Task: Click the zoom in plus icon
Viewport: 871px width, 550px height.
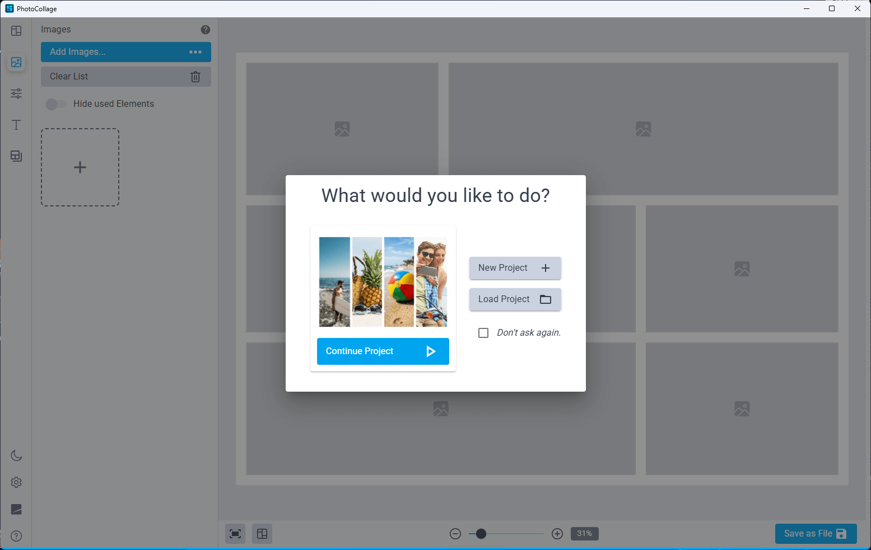Action: [x=557, y=534]
